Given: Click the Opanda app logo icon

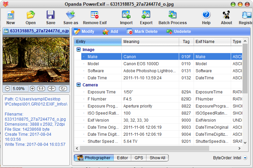Looking at the screenshot, I should tap(5, 4).
